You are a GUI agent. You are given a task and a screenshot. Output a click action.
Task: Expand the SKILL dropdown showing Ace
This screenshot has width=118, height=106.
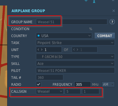[75, 63]
